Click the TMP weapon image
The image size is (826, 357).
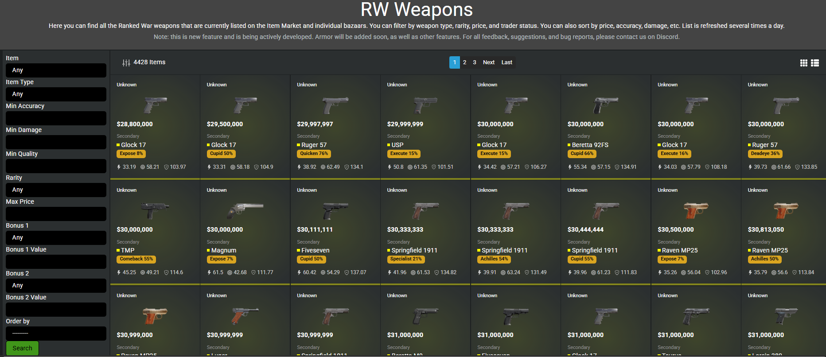(155, 210)
